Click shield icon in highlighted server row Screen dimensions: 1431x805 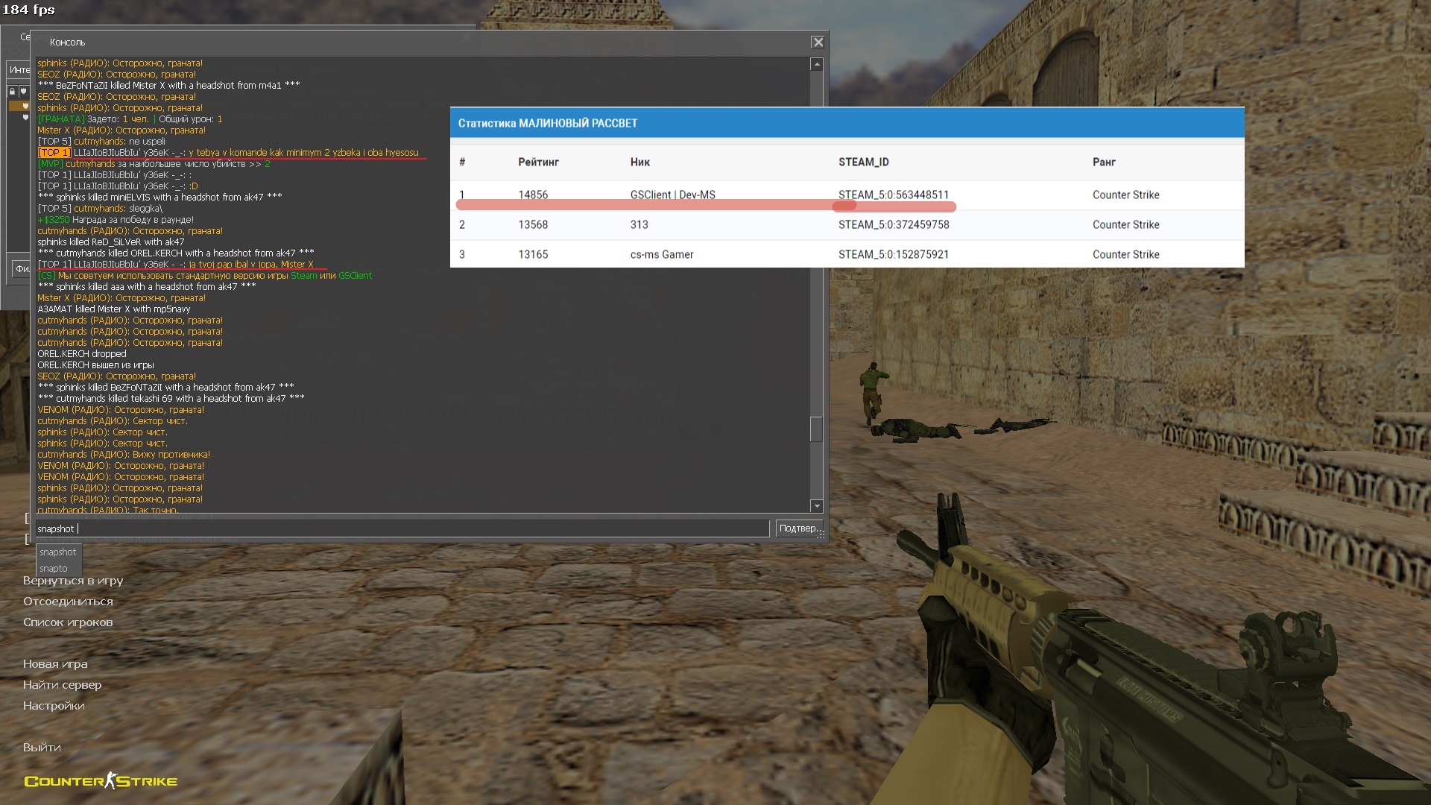click(25, 106)
